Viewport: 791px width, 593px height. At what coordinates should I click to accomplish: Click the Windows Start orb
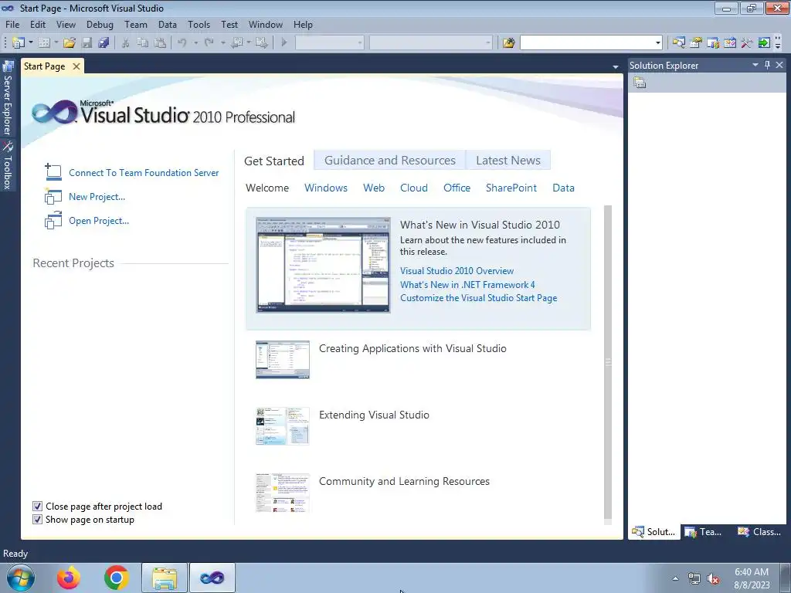click(21, 578)
